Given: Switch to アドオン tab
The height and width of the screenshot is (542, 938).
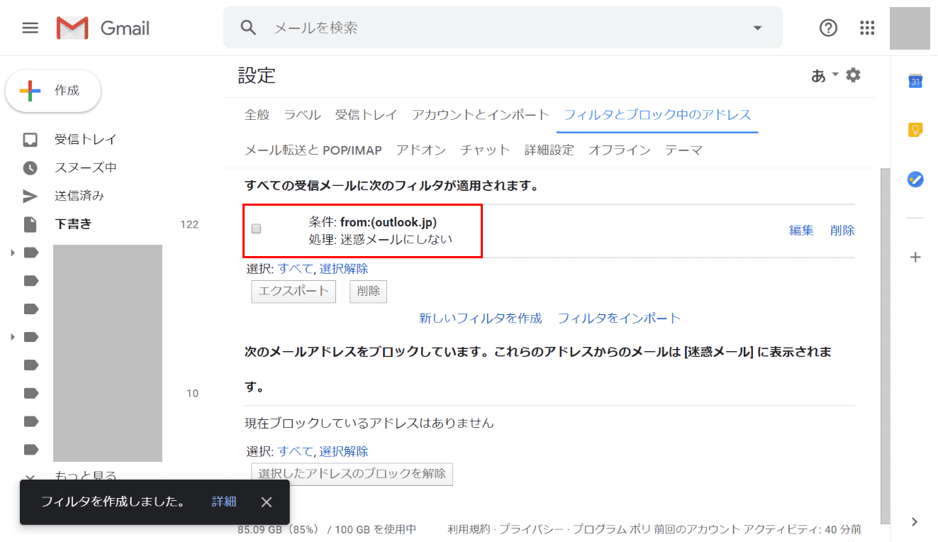Looking at the screenshot, I should point(421,150).
